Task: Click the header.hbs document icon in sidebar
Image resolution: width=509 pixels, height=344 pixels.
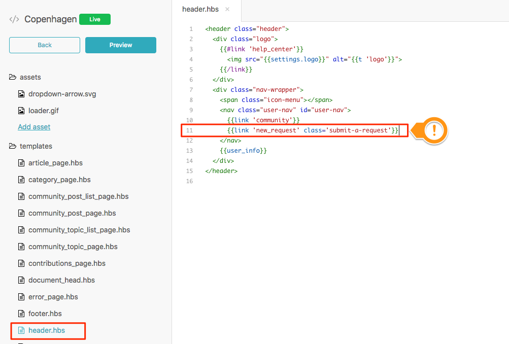Action: 21,330
